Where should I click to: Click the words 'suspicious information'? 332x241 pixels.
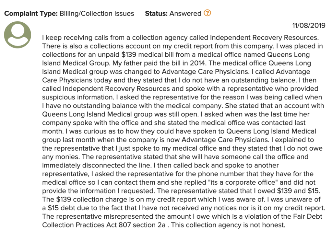(x=77, y=97)
